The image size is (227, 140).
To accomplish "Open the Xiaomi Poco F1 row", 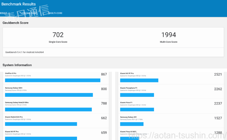I will click(x=126, y=102).
